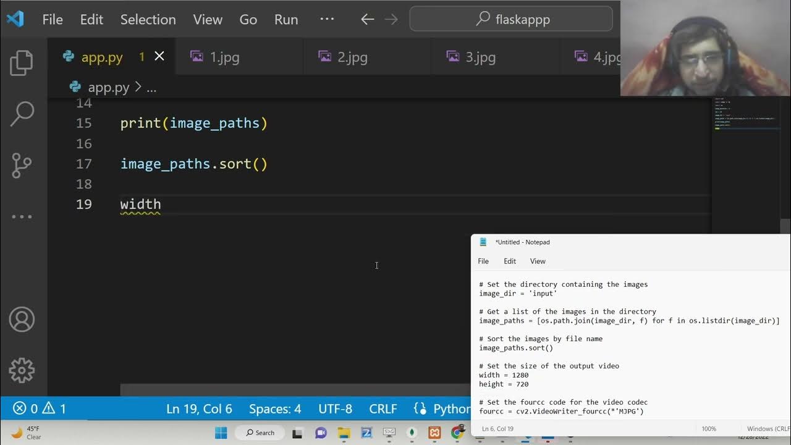Click the errors and warnings status indicator
Image resolution: width=791 pixels, height=445 pixels.
(x=40, y=409)
